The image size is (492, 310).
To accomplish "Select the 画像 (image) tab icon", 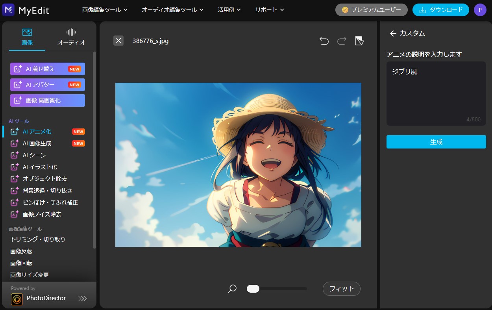I will (27, 32).
